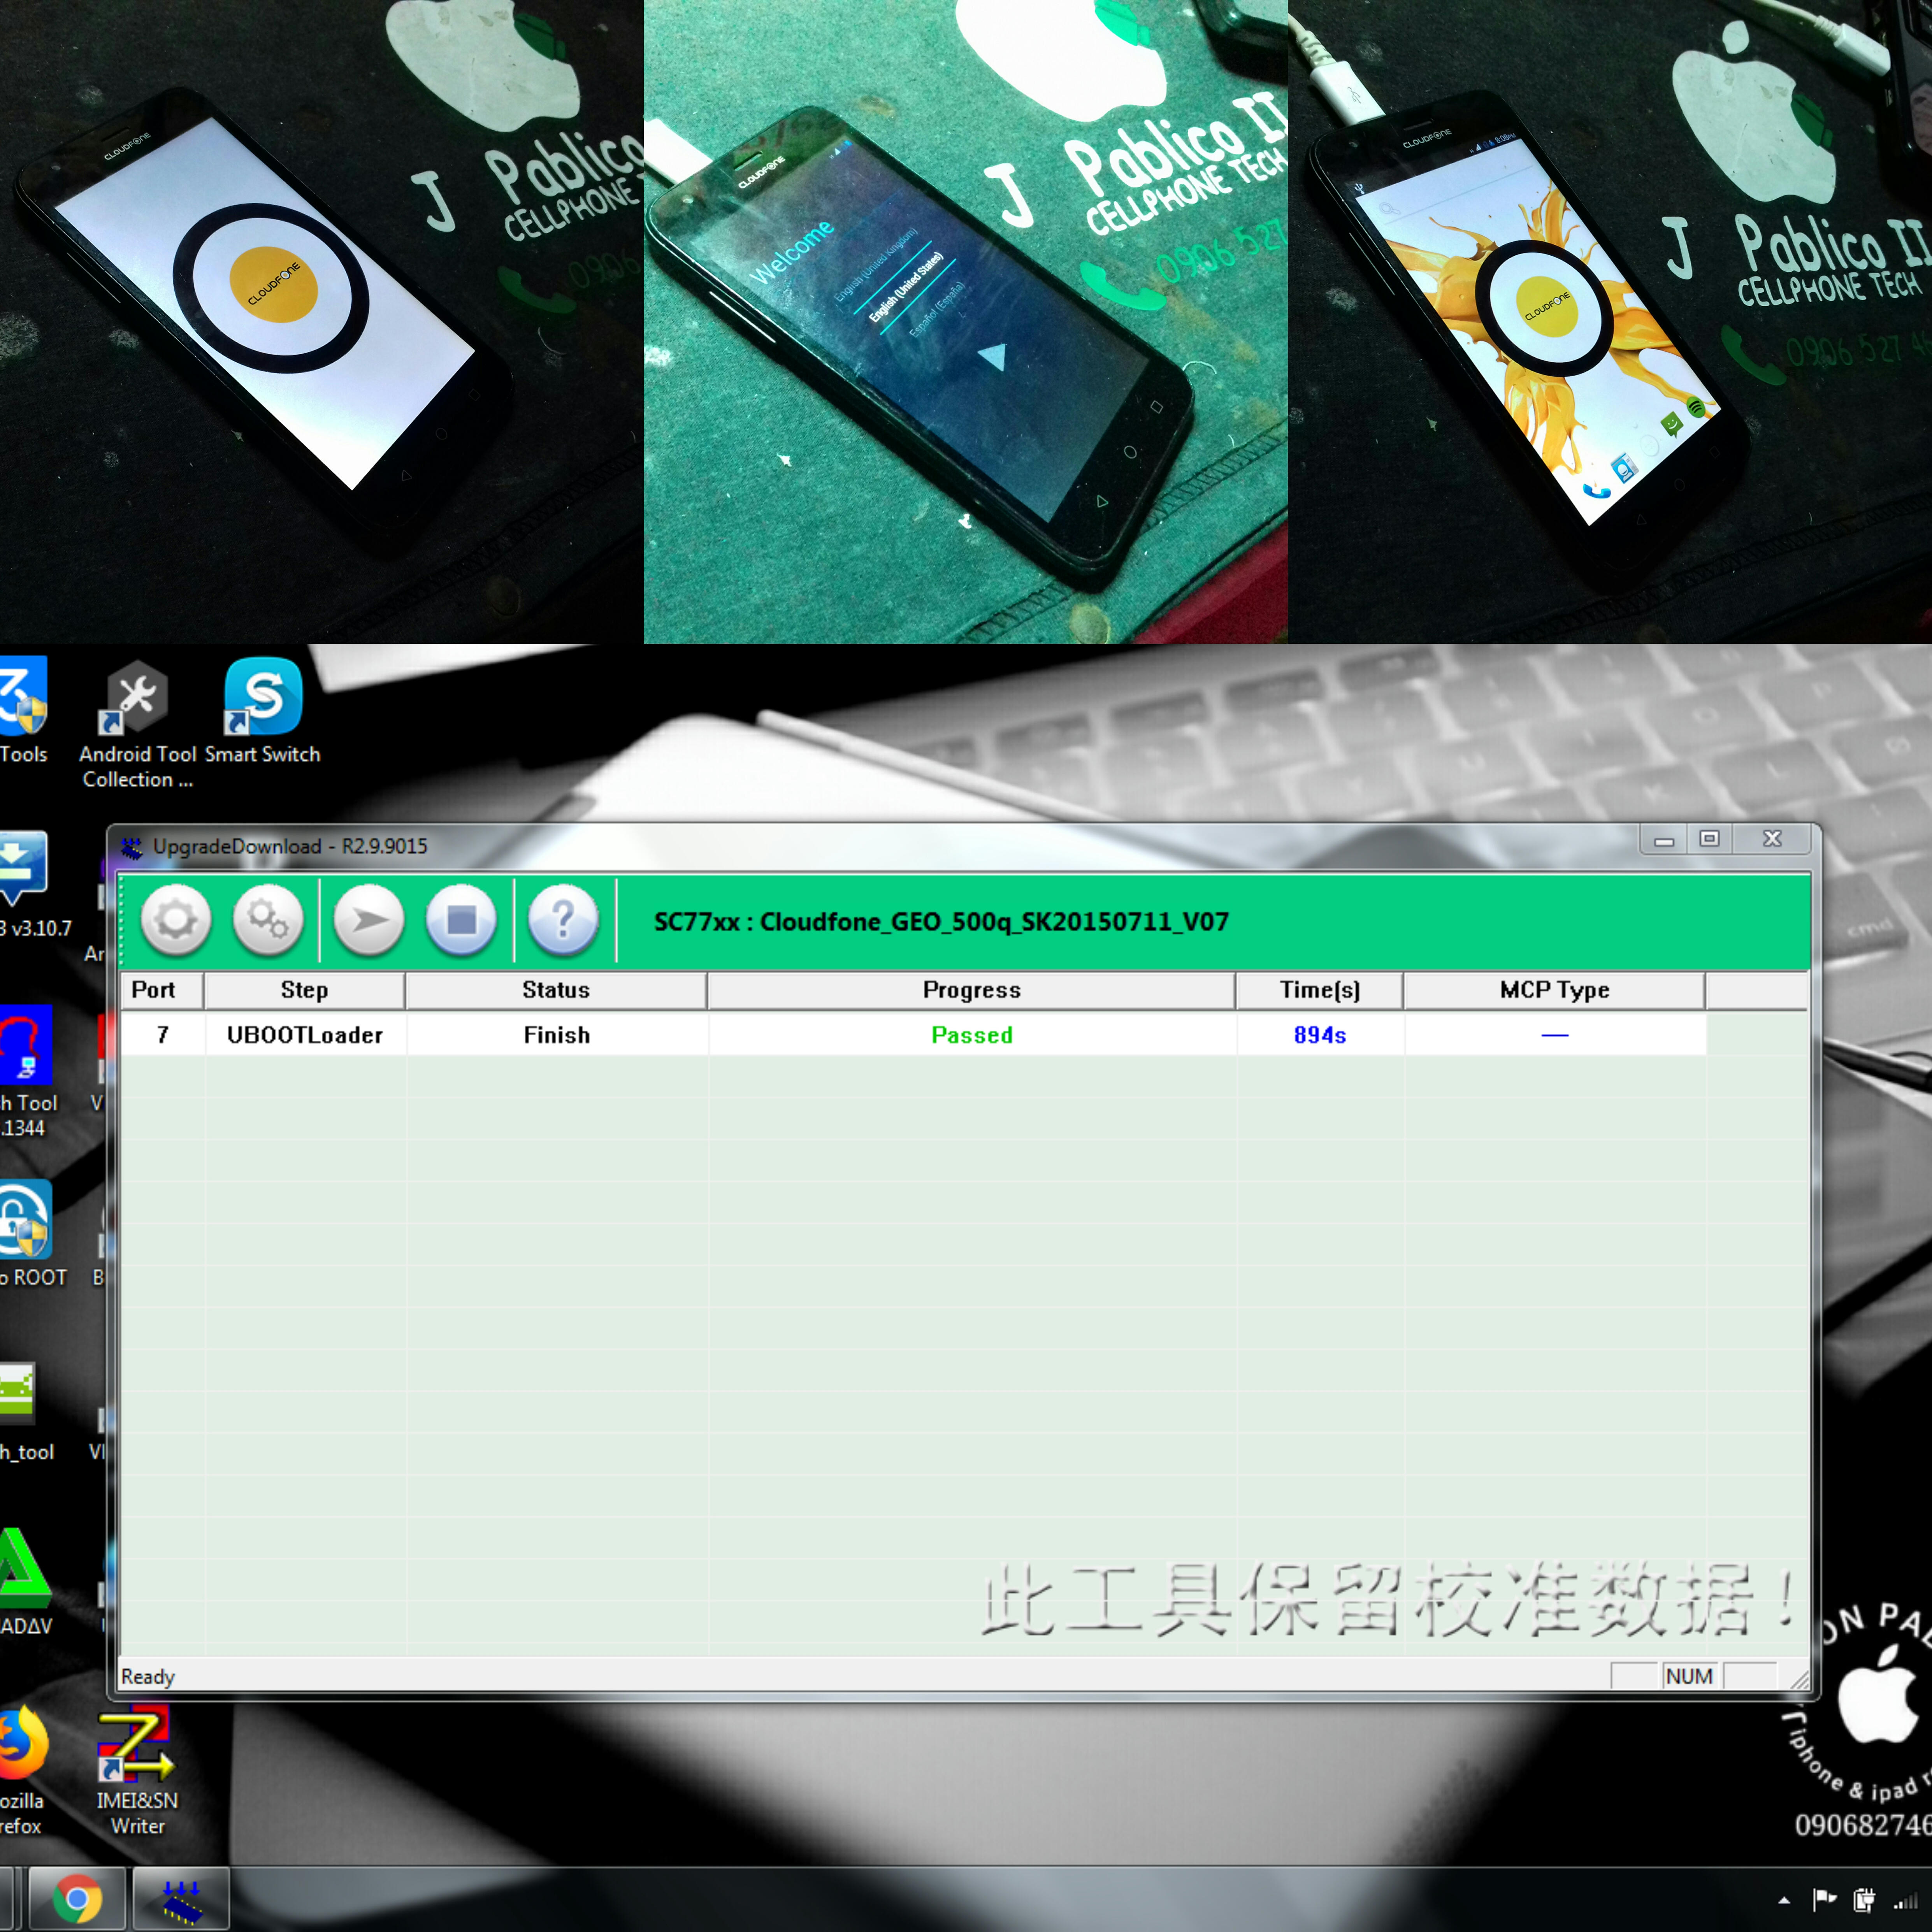
Task: Launch the Smart Switch desktop shortcut
Action: coord(263,712)
